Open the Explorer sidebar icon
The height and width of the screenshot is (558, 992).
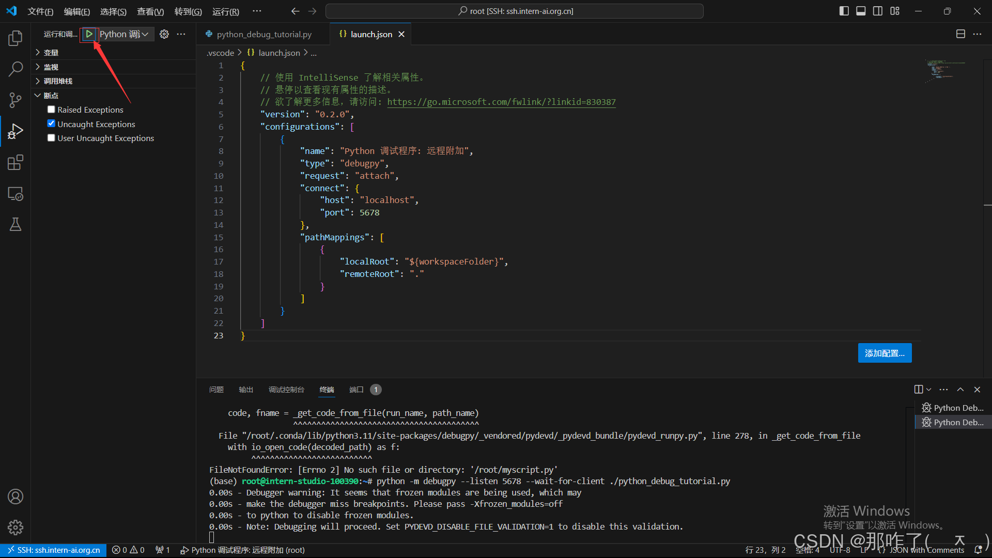click(x=15, y=37)
